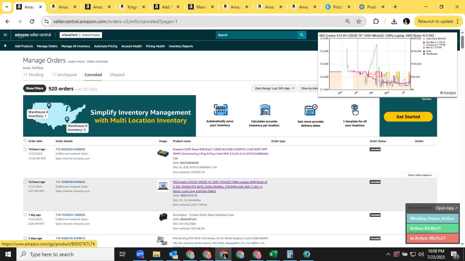This screenshot has width=465, height=261.
Task: Open the Learn more link
Action: tap(76, 62)
